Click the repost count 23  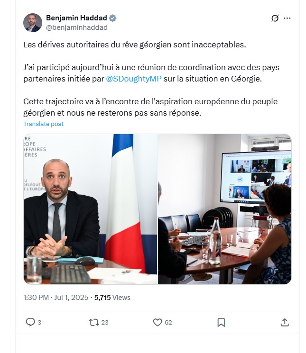click(105, 322)
